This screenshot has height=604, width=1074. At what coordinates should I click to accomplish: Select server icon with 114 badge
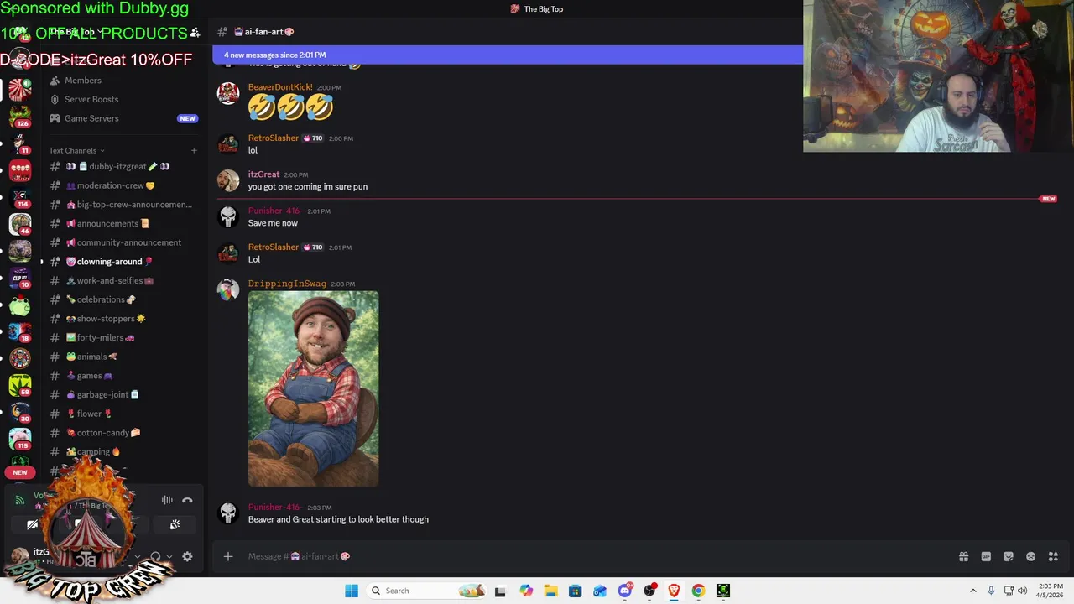tap(20, 196)
